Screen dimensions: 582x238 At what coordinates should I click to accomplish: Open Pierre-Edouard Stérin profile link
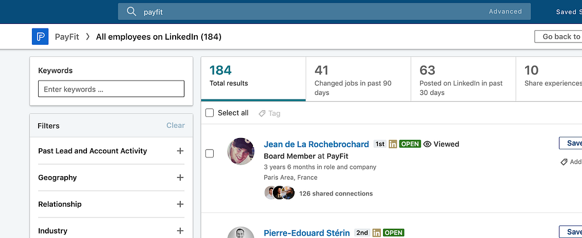point(306,233)
